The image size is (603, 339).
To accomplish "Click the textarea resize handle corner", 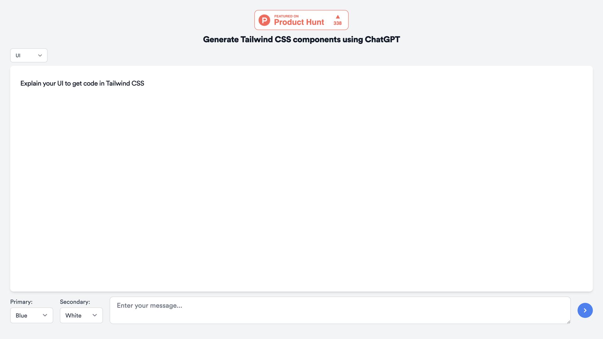I will click(568, 322).
